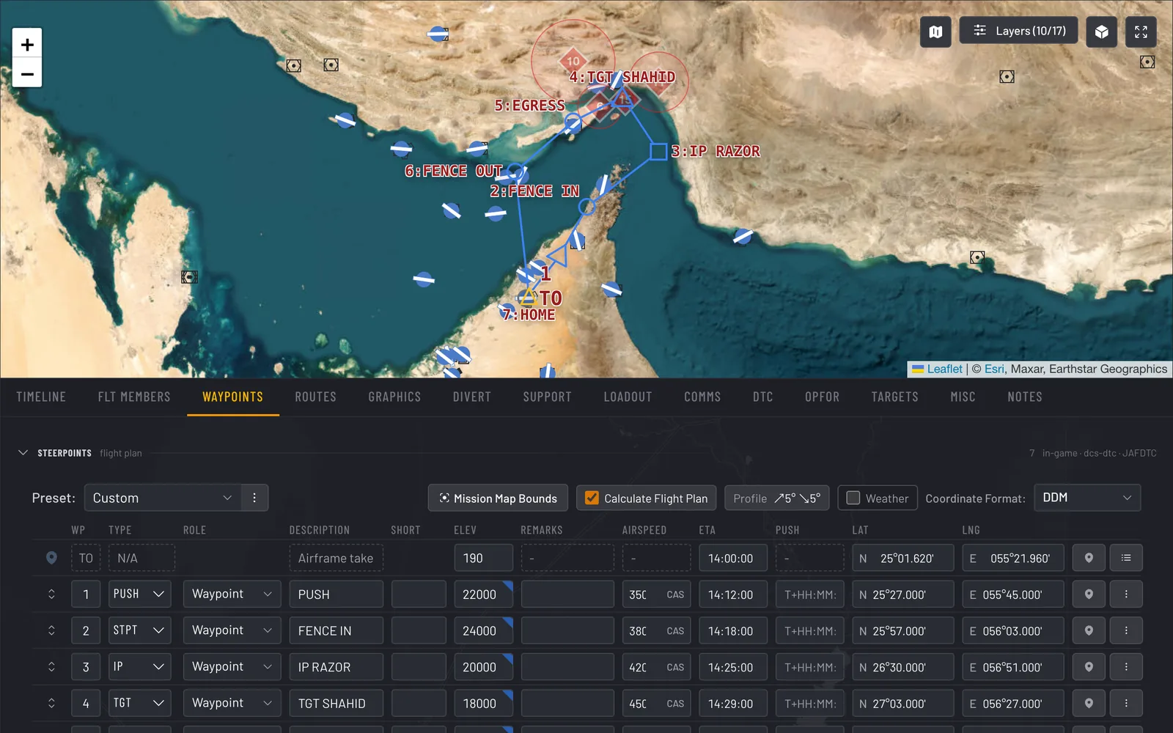Reorder handle for waypoint 4 TGT SHAHID
The width and height of the screenshot is (1173, 733).
pos(51,703)
